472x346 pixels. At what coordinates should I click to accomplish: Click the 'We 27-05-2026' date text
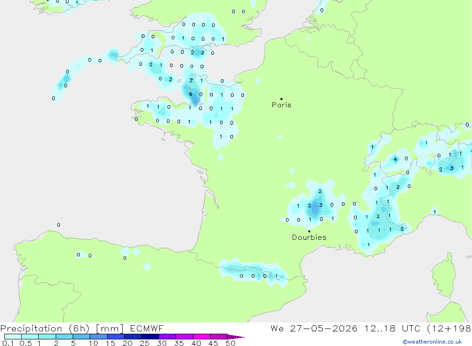(x=314, y=328)
